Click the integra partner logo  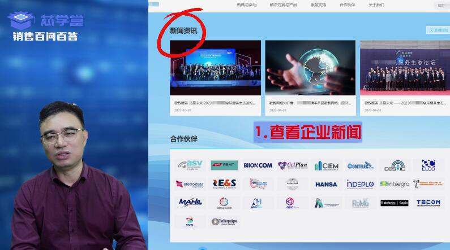pyautogui.click(x=394, y=184)
